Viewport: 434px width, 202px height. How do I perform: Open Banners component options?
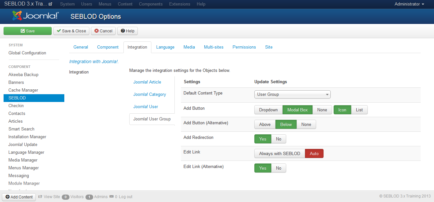[x=16, y=83]
